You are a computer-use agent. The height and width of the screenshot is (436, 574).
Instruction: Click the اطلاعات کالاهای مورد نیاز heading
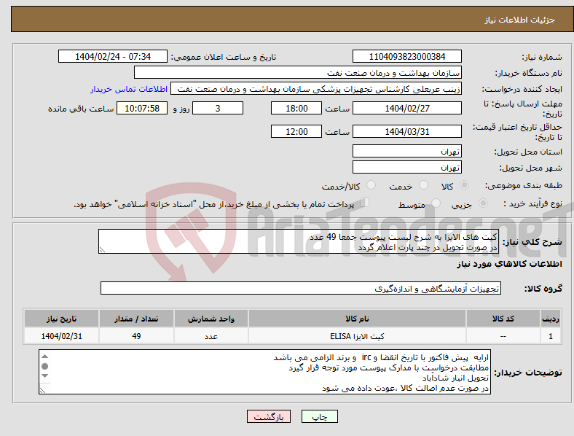click(509, 264)
